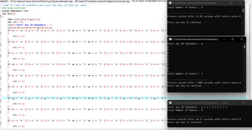Click the 'if (a == 'a'' condition line
Viewport: 252px width, 130px height.
(x=87, y=30)
